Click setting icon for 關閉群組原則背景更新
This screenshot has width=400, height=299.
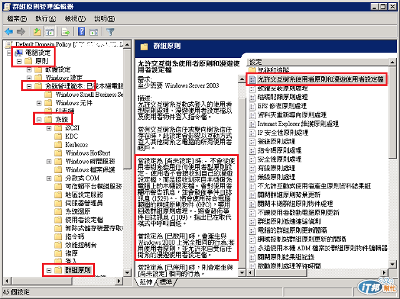click(252, 195)
